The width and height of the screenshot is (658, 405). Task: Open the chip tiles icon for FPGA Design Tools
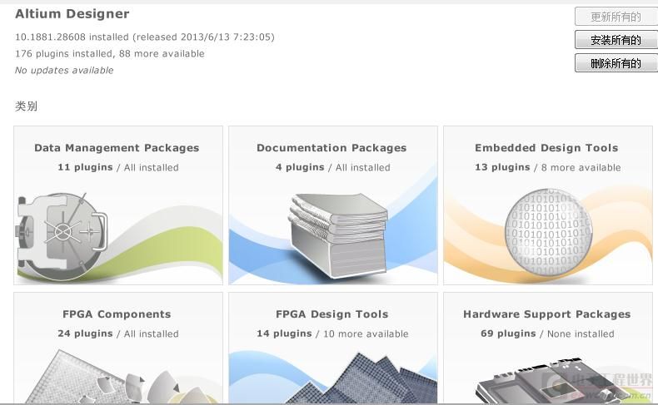pyautogui.click(x=361, y=378)
